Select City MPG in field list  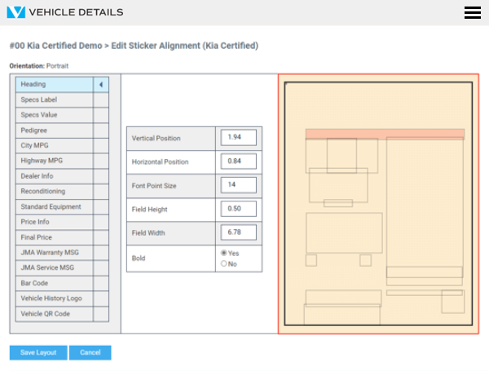click(54, 145)
